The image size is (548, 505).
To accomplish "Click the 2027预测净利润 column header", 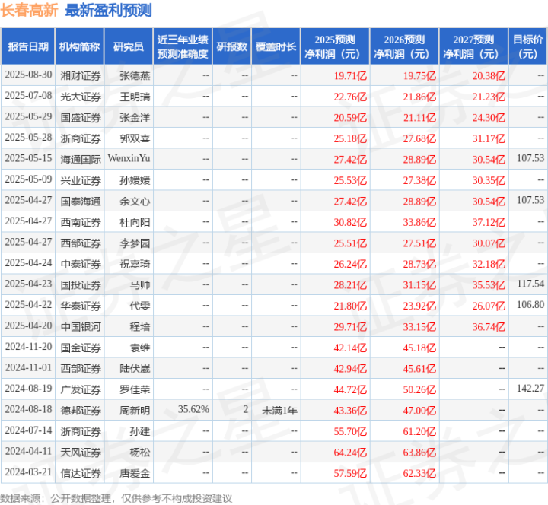I will tap(473, 46).
